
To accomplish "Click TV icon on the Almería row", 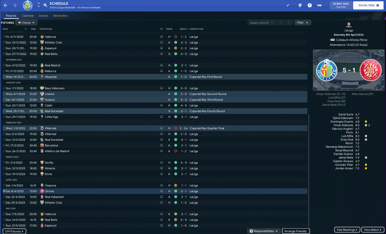I will tap(161, 168).
